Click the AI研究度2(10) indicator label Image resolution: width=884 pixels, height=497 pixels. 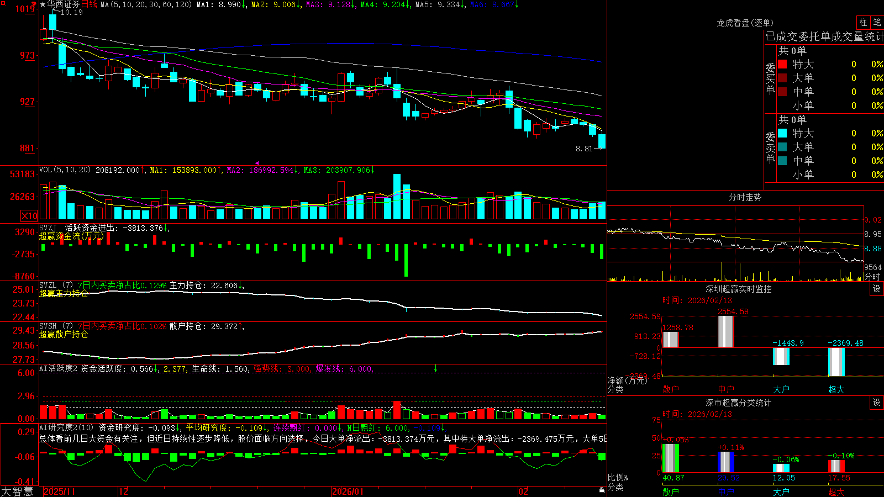pos(66,427)
